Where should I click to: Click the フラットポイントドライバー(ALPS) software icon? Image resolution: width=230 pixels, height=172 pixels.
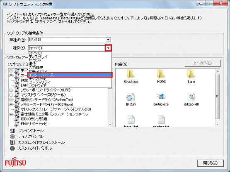pyautogui.click(x=17, y=90)
